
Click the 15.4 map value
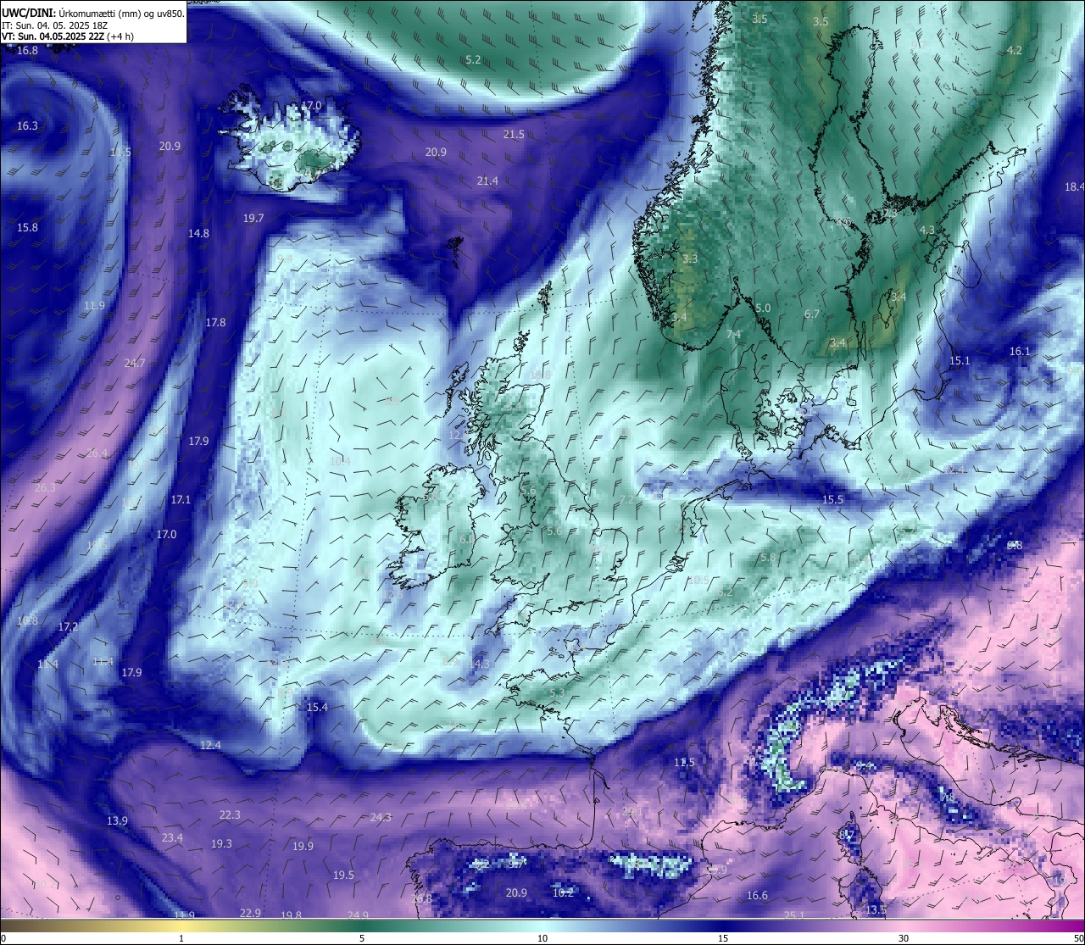coord(317,708)
